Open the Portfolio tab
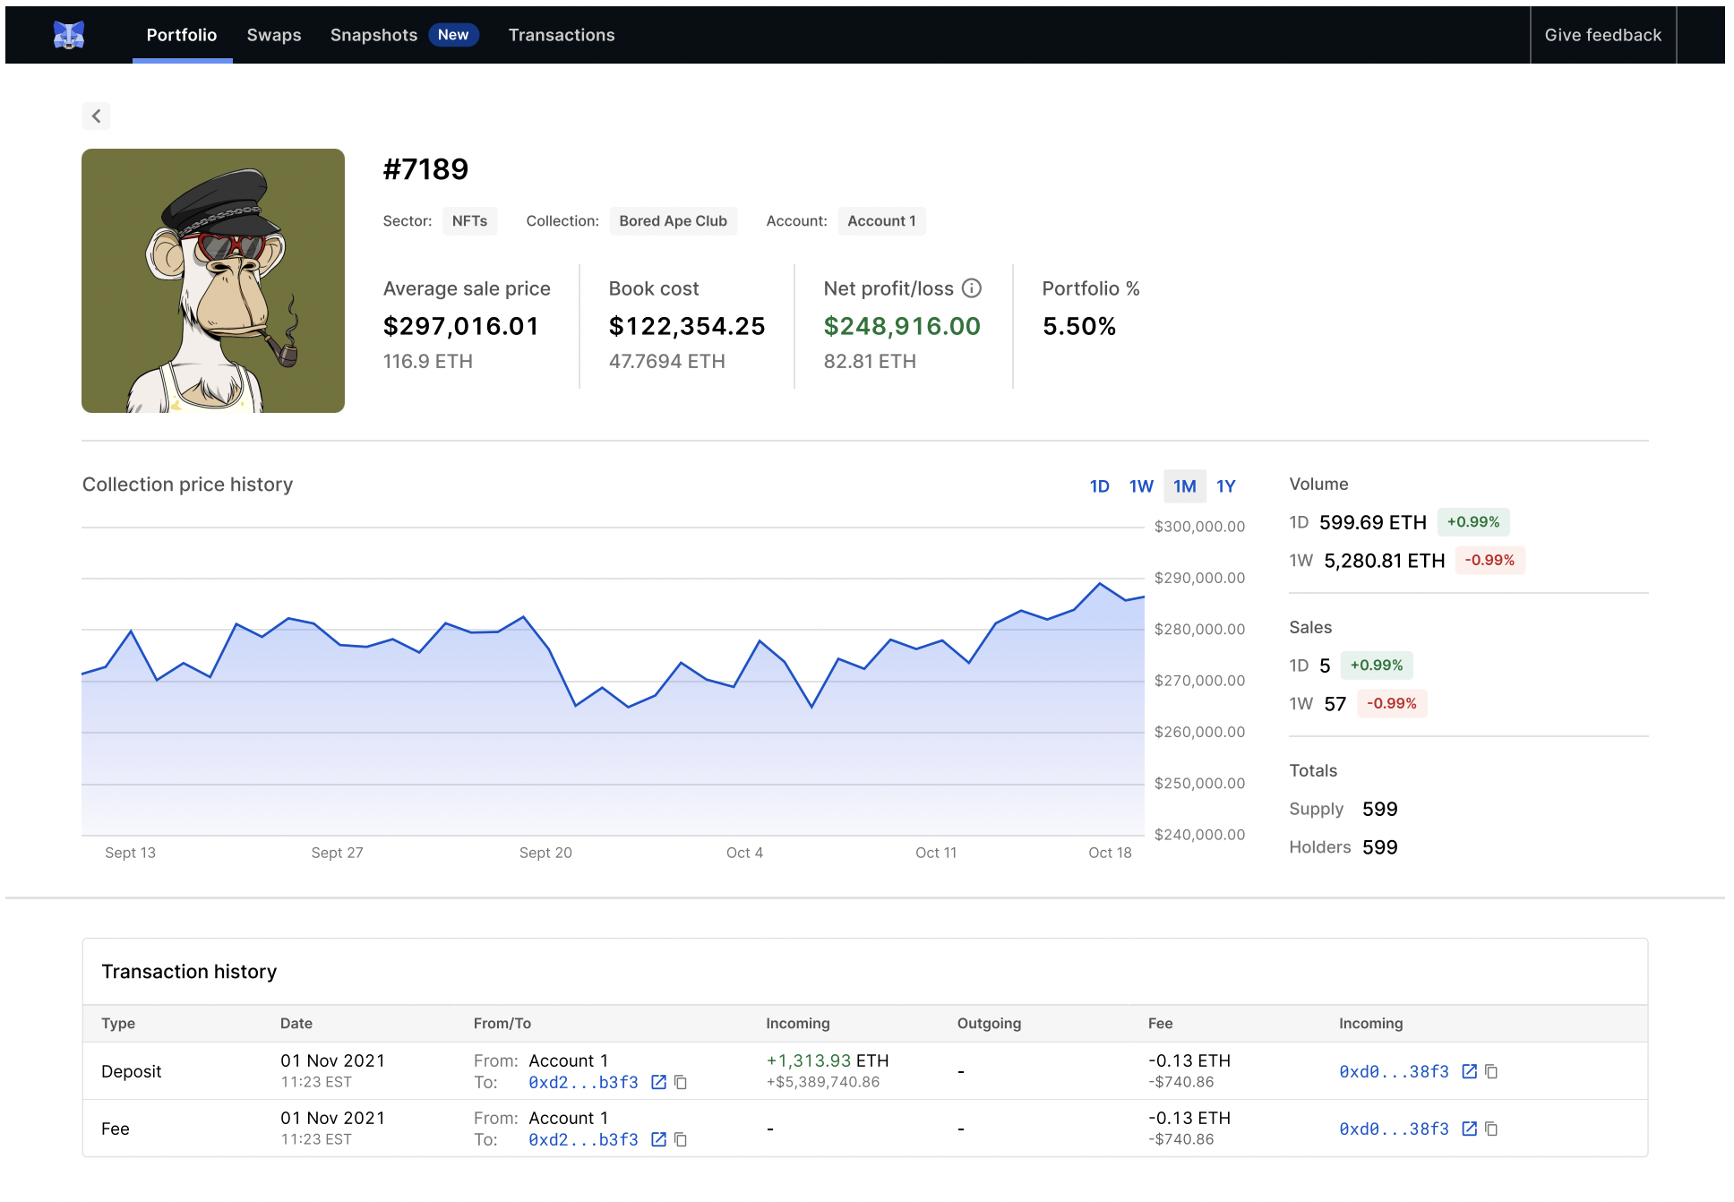The height and width of the screenshot is (1202, 1734). pos(182,35)
